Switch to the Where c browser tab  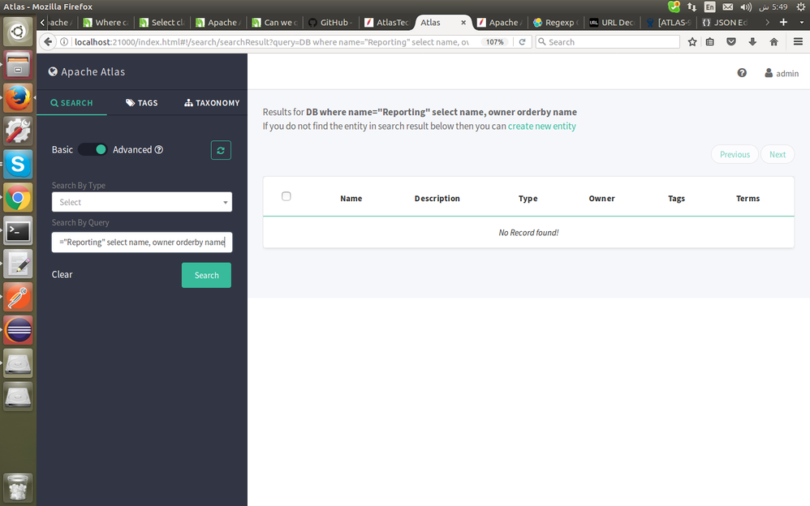coord(106,23)
